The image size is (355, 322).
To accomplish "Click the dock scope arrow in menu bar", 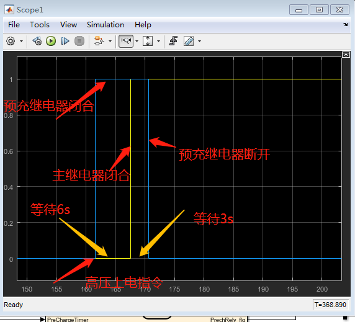I will tap(346, 24).
